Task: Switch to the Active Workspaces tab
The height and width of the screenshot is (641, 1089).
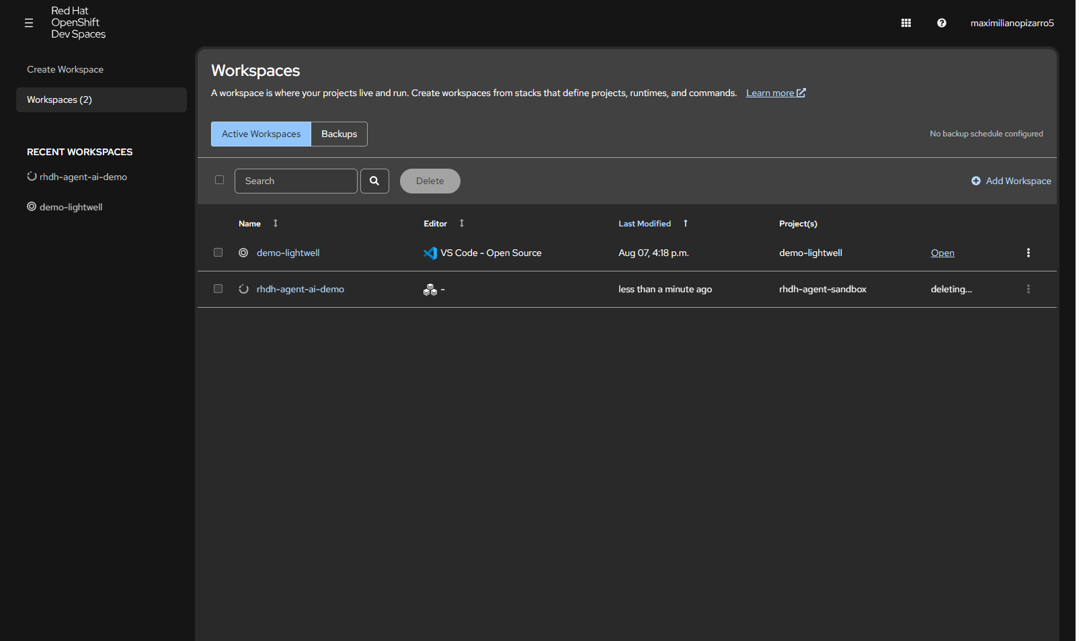Action: pyautogui.click(x=261, y=134)
